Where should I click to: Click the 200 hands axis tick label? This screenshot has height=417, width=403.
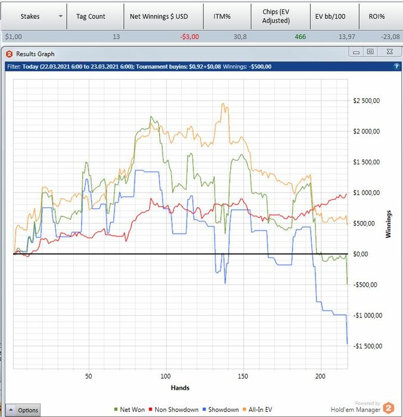point(320,376)
